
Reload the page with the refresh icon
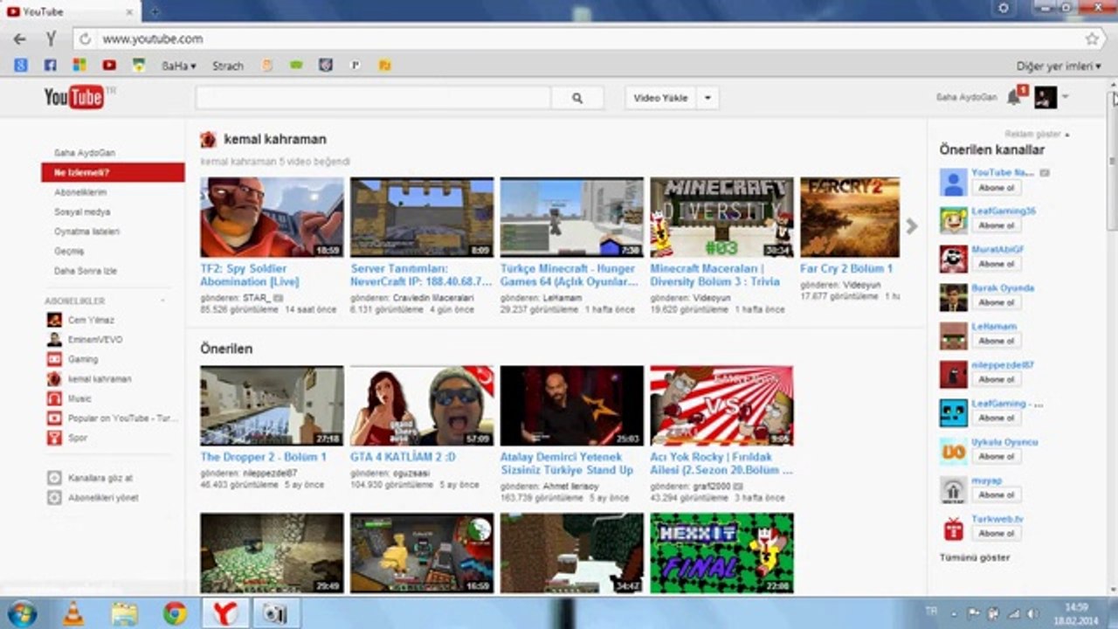point(85,39)
